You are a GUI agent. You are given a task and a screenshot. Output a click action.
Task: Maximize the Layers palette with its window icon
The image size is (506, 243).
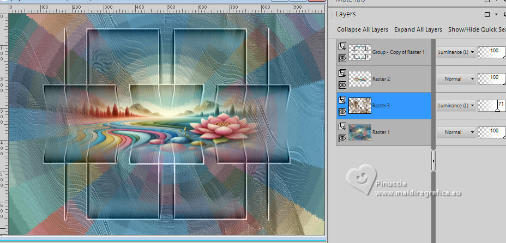[487, 14]
